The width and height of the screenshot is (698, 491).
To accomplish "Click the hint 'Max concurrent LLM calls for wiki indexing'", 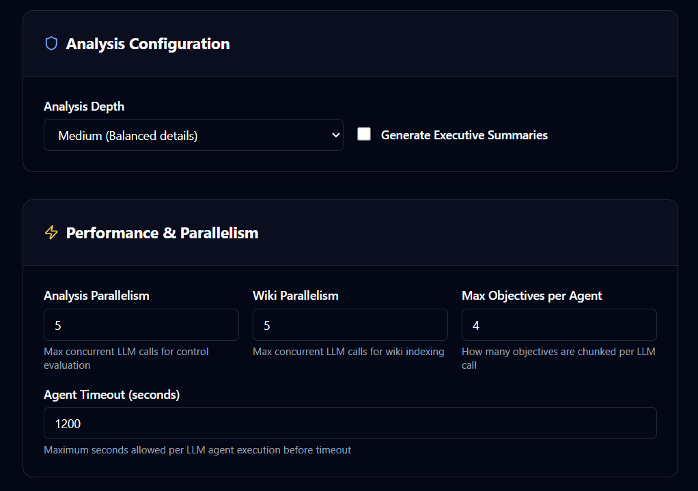I will tap(348, 352).
